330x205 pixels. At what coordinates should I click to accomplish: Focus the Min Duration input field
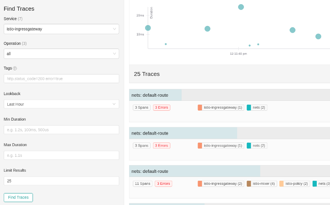click(x=61, y=130)
